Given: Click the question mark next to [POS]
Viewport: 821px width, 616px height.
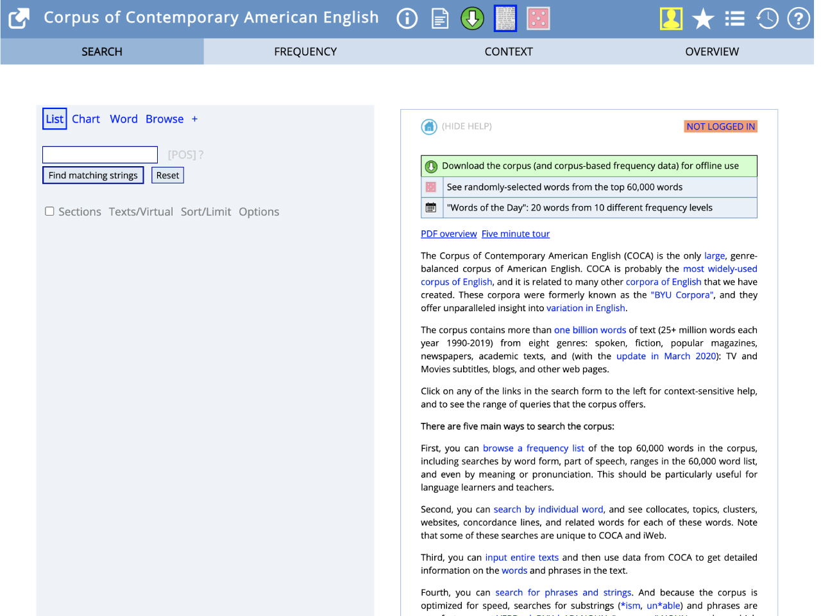Looking at the screenshot, I should (201, 155).
